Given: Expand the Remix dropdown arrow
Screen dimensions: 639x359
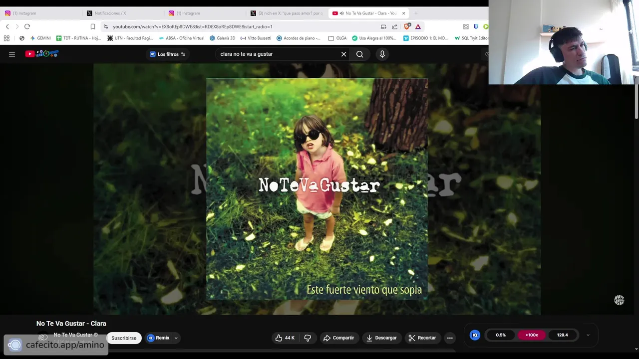Looking at the screenshot, I should point(176,338).
